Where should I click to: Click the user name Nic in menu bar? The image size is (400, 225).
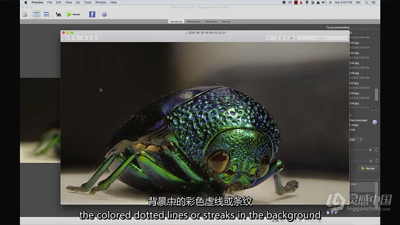coord(358,2)
